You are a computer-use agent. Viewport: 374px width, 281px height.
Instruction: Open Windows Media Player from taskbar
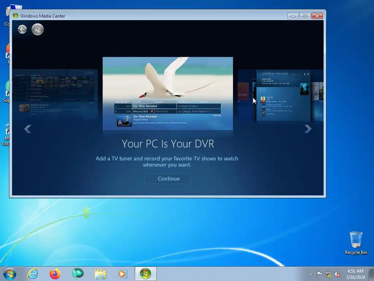pyautogui.click(x=123, y=274)
